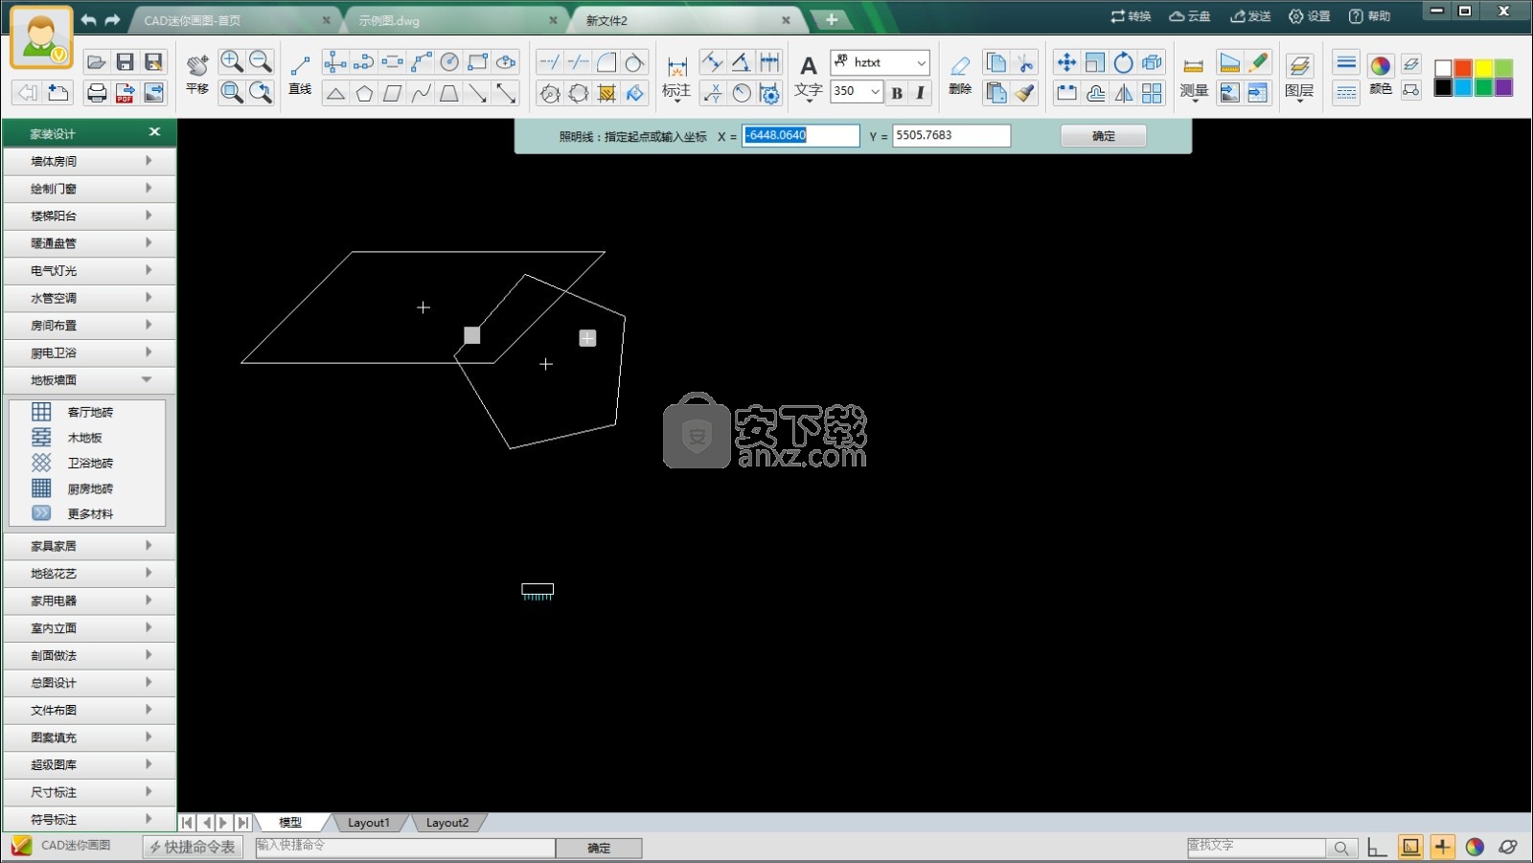The image size is (1533, 863).
Task: Select the 新文件2 tab
Action: 686,20
